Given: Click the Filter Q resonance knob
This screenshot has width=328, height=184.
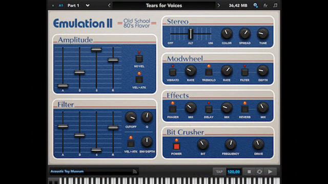Looking at the screenshot, I should (147, 117).
